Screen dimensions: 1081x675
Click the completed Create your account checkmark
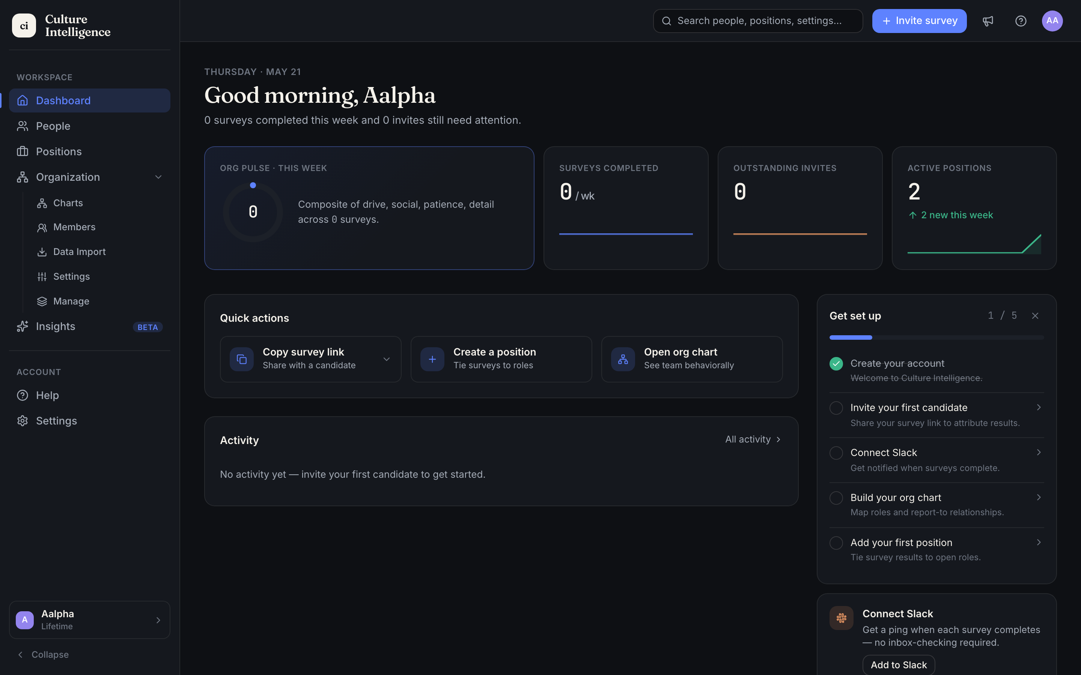coord(836,364)
